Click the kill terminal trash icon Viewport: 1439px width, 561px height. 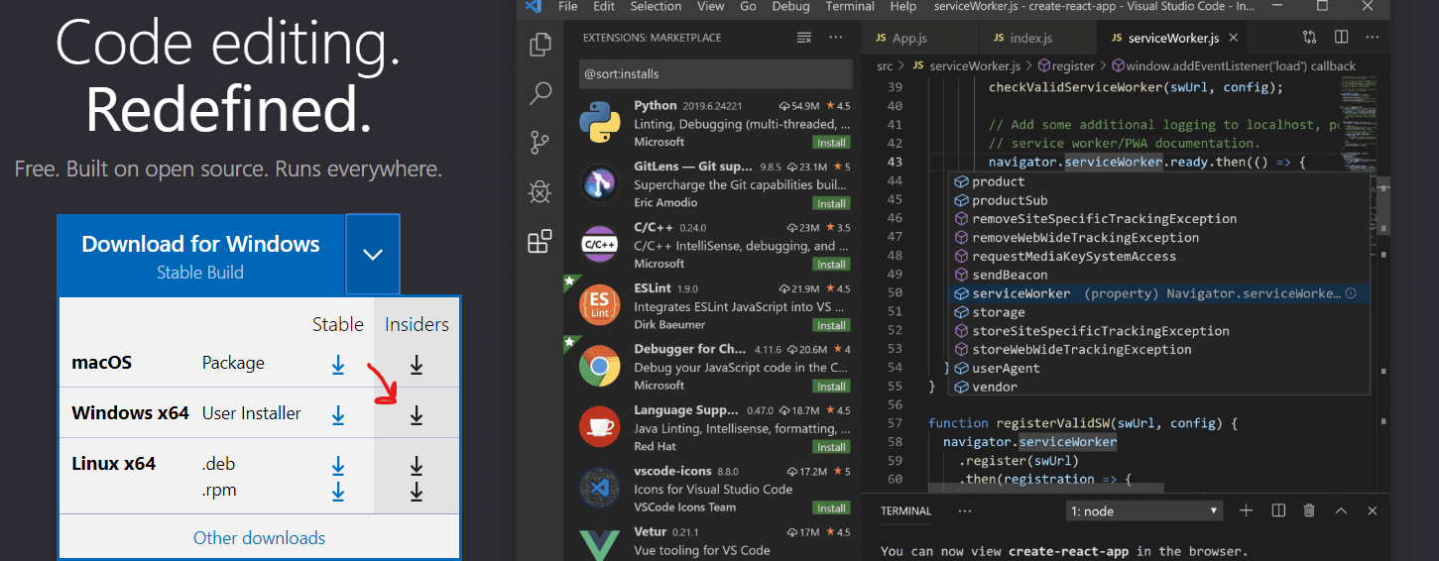[1309, 510]
